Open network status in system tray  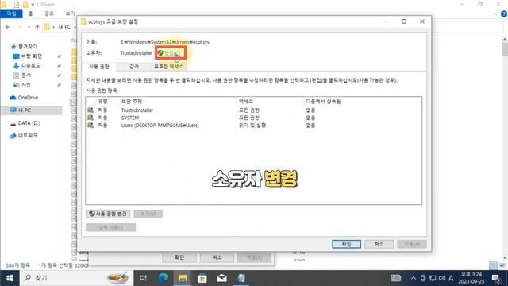433,278
